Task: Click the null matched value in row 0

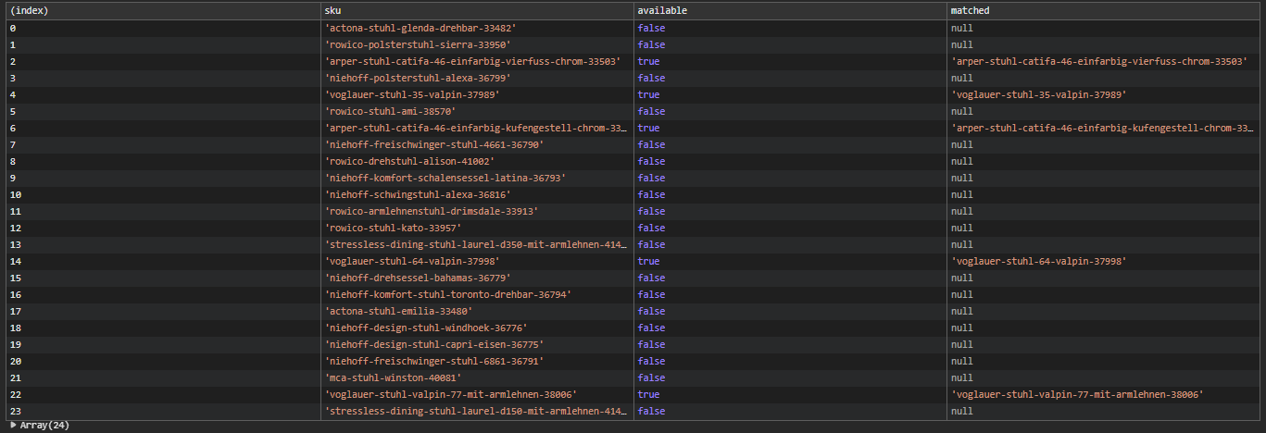Action: point(961,28)
